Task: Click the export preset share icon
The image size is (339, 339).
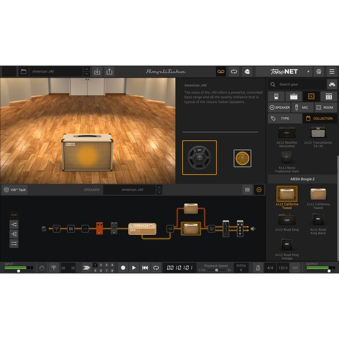Action: (110, 72)
